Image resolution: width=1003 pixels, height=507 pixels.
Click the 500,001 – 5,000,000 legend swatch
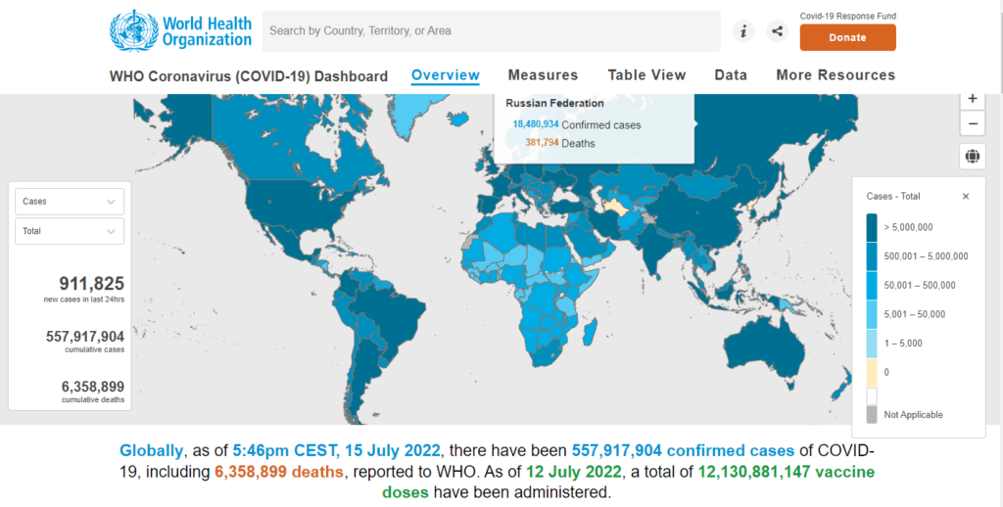[x=872, y=255]
